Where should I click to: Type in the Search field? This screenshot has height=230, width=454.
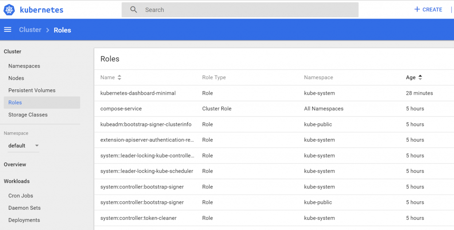[x=248, y=10]
